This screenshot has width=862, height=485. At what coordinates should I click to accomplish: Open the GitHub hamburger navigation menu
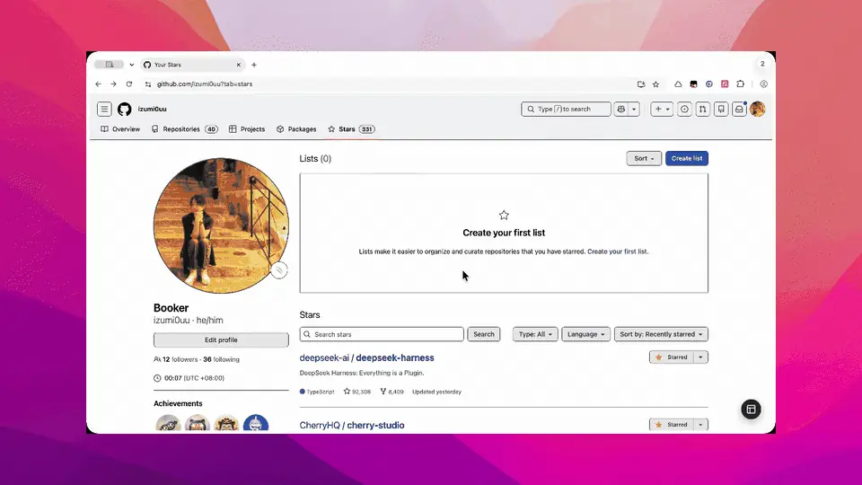tap(104, 109)
